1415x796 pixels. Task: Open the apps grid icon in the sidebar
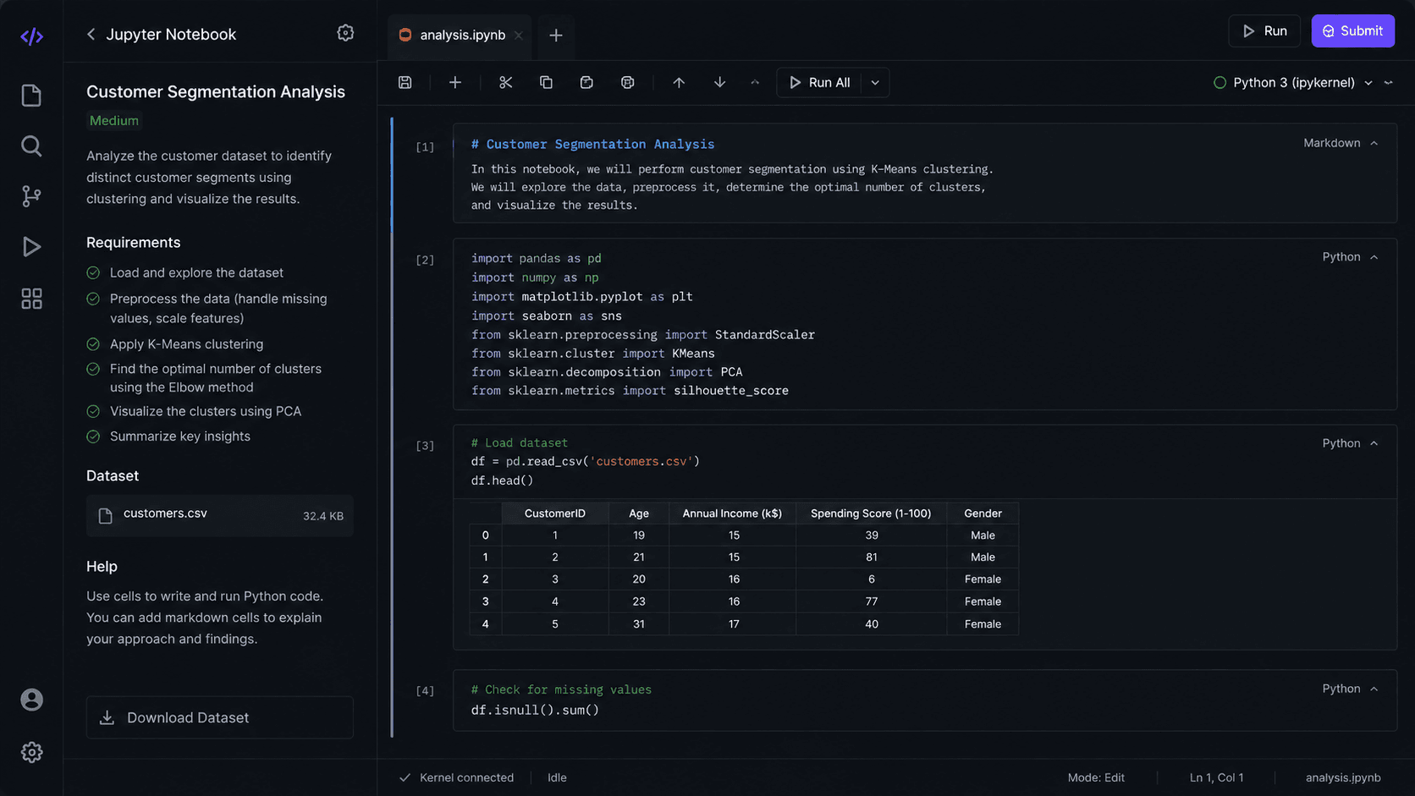[31, 299]
